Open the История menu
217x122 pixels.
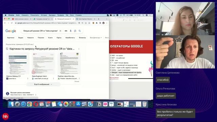pyautogui.click(x=44, y=15)
